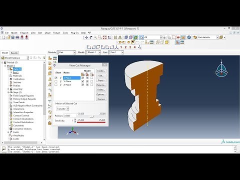Click the Open file folder icon
Viewport: 240px width, 180px height.
tap(8, 37)
